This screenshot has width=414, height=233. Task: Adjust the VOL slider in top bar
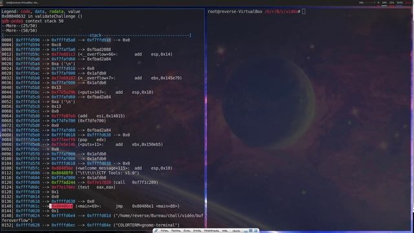click(370, 3)
